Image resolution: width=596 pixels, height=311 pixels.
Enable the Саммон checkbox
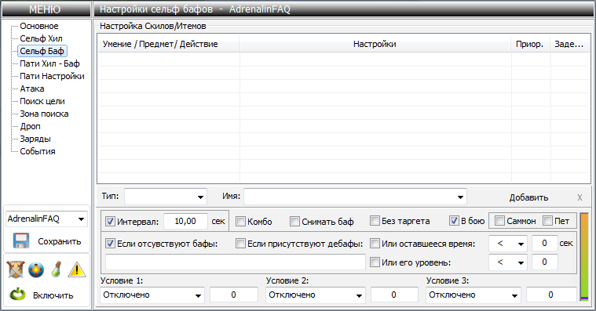point(500,221)
